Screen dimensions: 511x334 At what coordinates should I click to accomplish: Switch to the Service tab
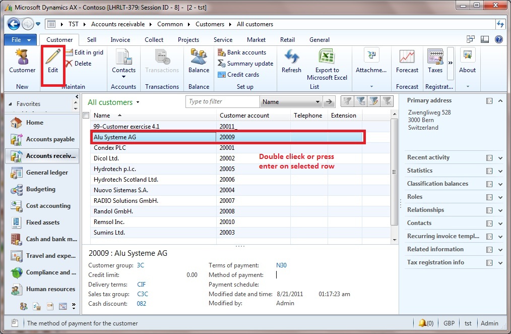(223, 39)
